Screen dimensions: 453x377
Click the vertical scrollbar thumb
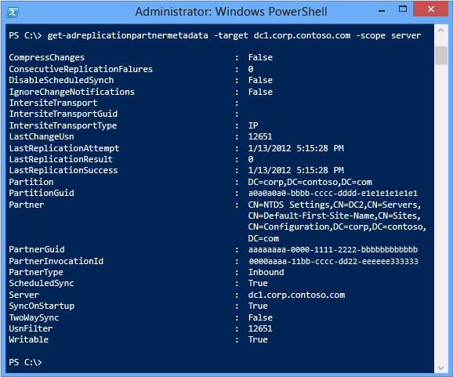tap(441, 55)
